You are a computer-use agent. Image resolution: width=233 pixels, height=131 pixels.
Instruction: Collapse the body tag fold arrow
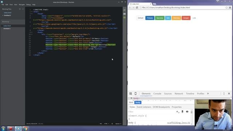click(32, 32)
